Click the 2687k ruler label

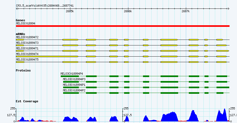click(x=186, y=11)
